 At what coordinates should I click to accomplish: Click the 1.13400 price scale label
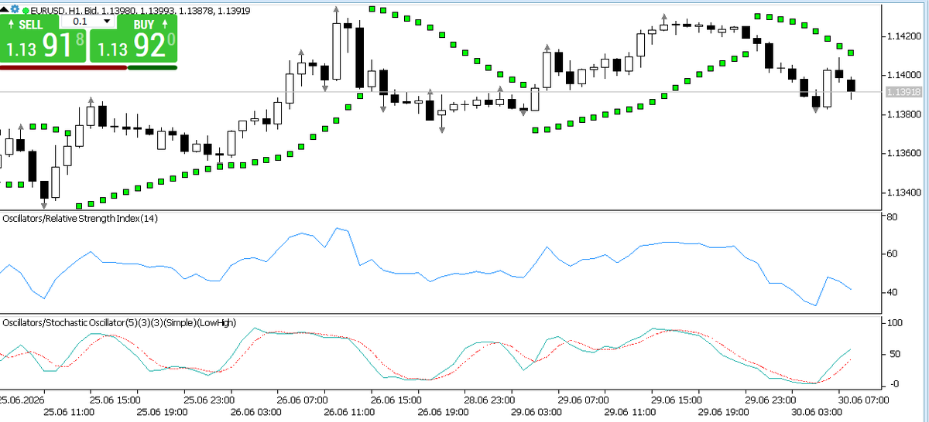coord(904,192)
